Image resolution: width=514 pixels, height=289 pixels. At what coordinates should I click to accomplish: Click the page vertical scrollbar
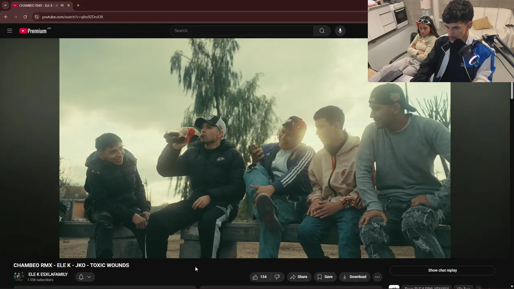pyautogui.click(x=512, y=90)
